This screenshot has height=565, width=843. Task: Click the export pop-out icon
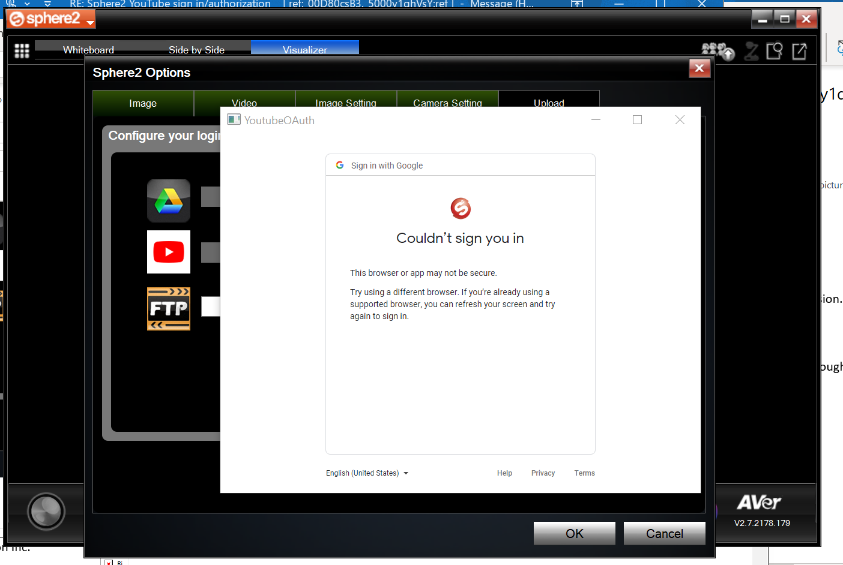(x=800, y=52)
